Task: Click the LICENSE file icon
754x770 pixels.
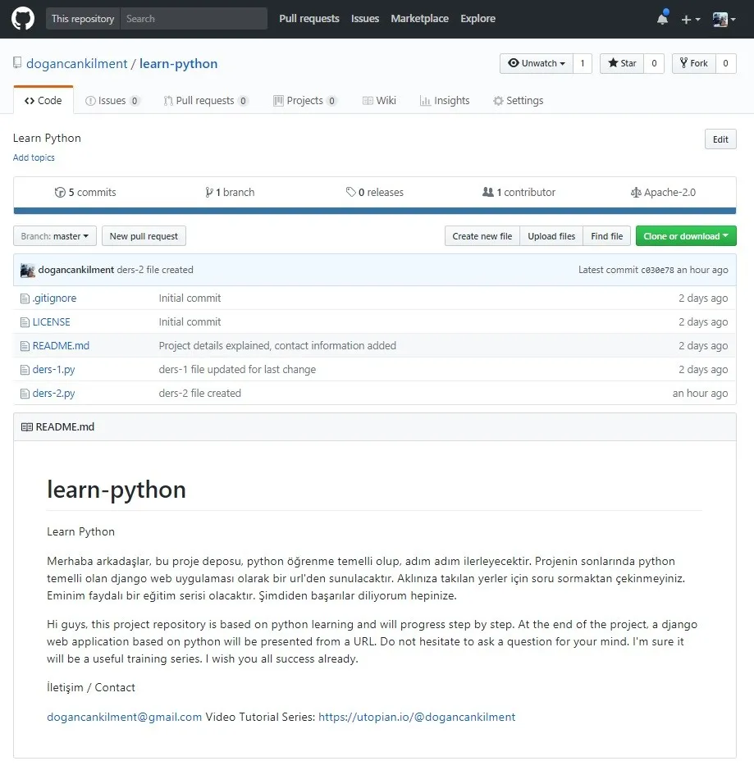Action: pos(25,322)
